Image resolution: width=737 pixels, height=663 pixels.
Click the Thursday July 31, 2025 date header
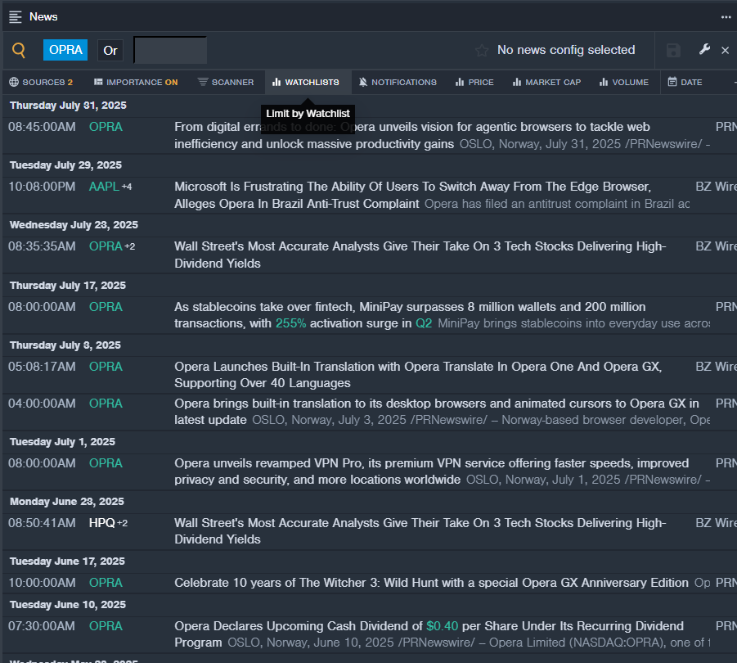click(x=68, y=106)
